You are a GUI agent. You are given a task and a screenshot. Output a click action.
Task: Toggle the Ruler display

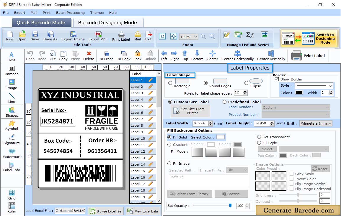pyautogui.click(x=12, y=208)
